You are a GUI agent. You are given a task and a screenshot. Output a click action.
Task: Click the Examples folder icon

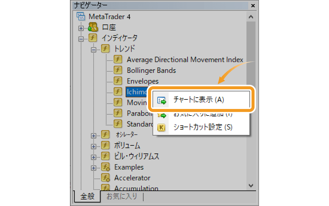pos(106,167)
